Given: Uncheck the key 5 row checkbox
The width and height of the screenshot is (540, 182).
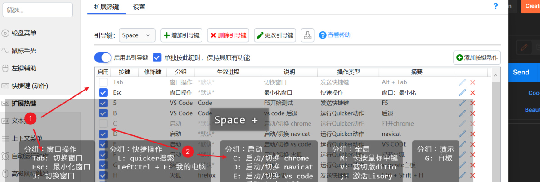Looking at the screenshot, I should [x=103, y=103].
